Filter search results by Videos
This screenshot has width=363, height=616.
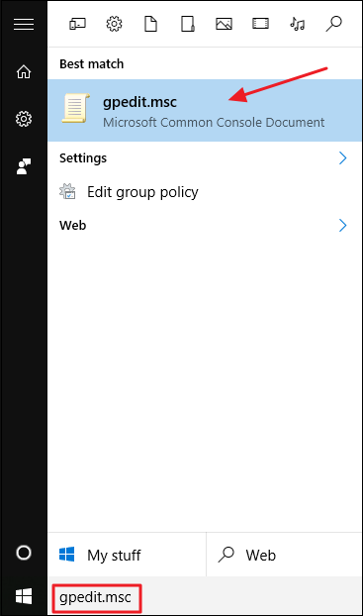(x=260, y=25)
